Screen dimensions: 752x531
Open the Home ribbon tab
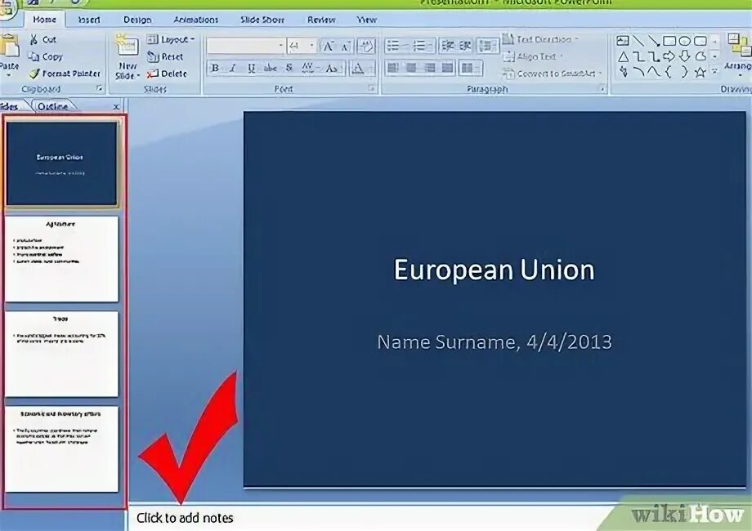[44, 20]
